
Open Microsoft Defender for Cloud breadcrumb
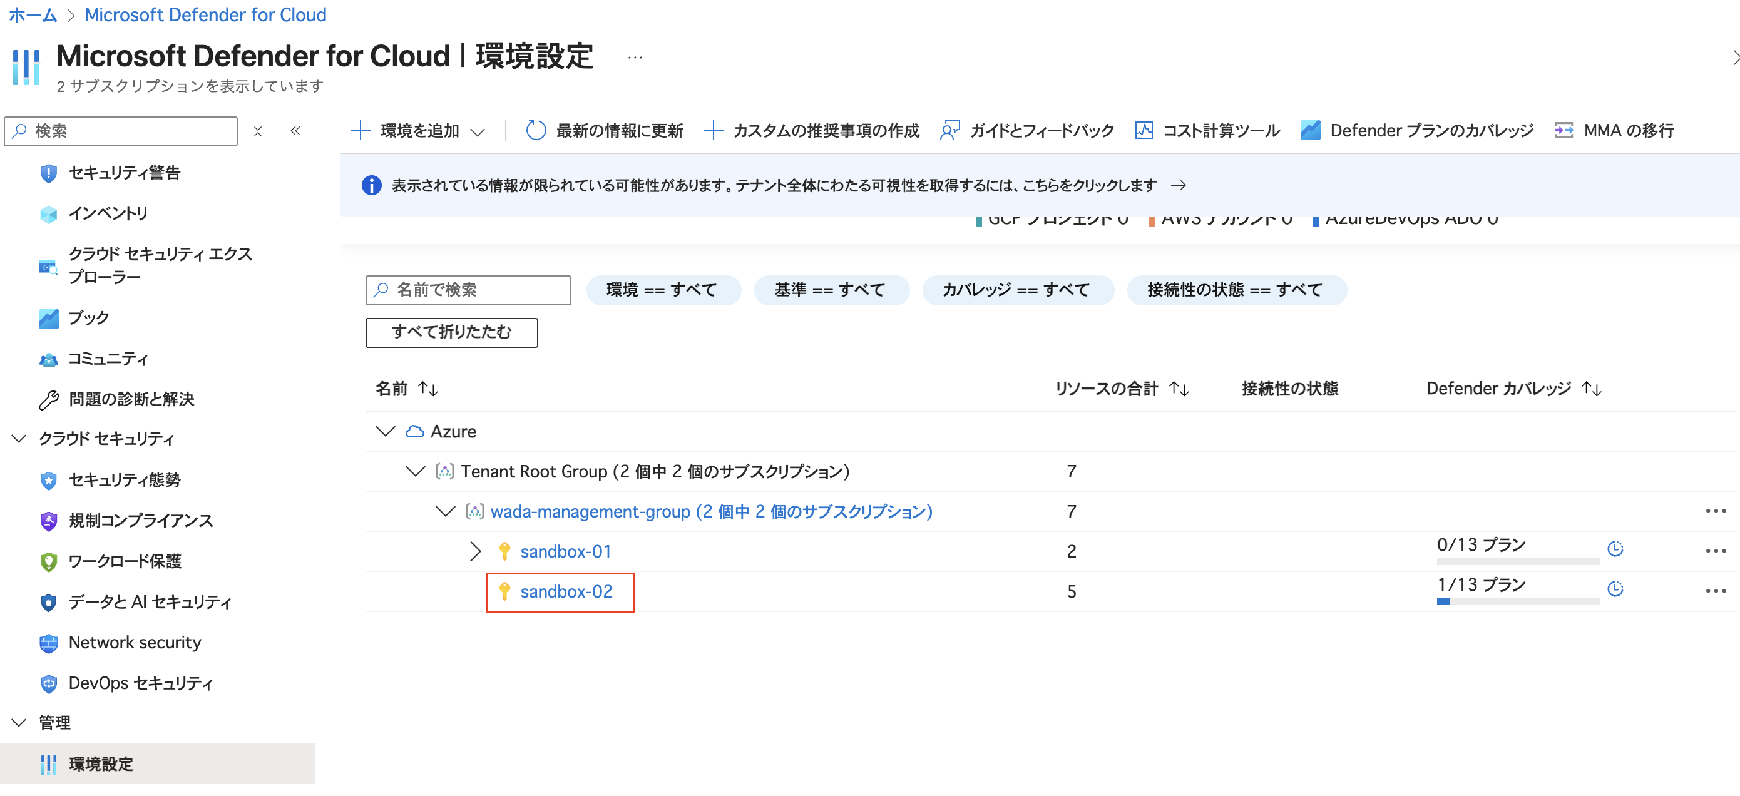pos(205,15)
